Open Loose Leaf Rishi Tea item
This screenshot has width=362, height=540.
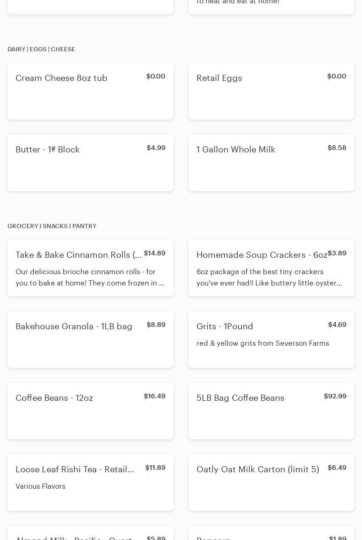(x=90, y=483)
